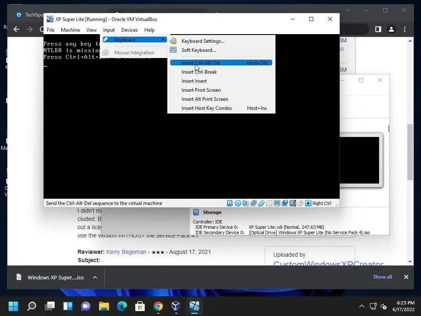
Task: Launch Teams Chat from the taskbar
Action: click(x=86, y=306)
